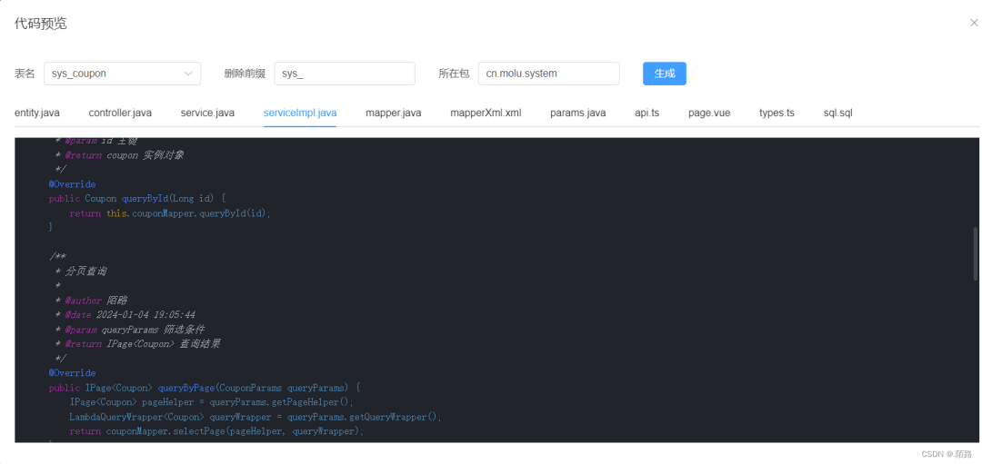Click the 'public IPage<Coupon> queryByPage' line
Image resolution: width=982 pixels, height=464 pixels.
click(205, 387)
